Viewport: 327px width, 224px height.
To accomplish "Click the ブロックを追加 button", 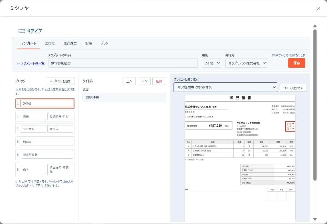I will [x=60, y=81].
